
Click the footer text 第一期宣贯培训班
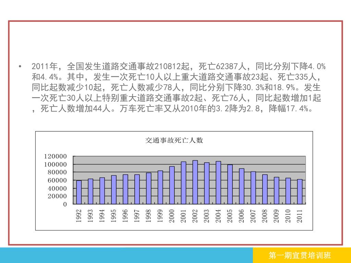pos(300,255)
